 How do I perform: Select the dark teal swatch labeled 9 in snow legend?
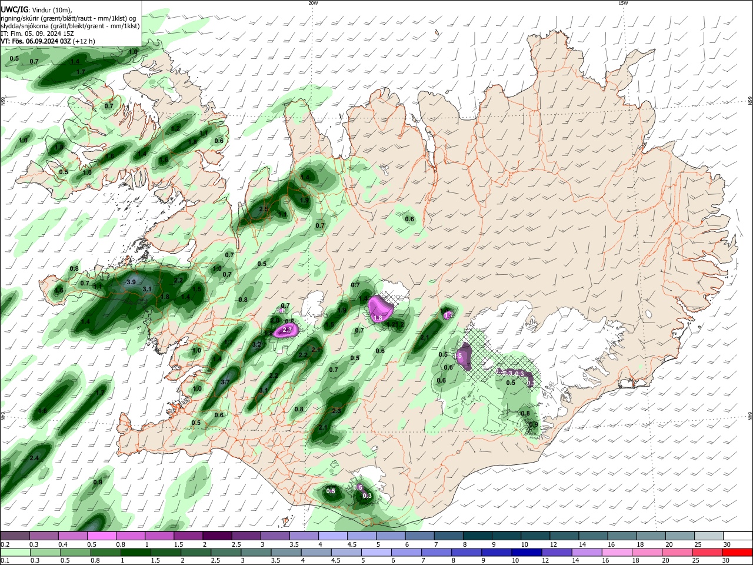[507, 536]
